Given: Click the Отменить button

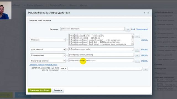Looking at the screenshot, I should tap(58, 90).
